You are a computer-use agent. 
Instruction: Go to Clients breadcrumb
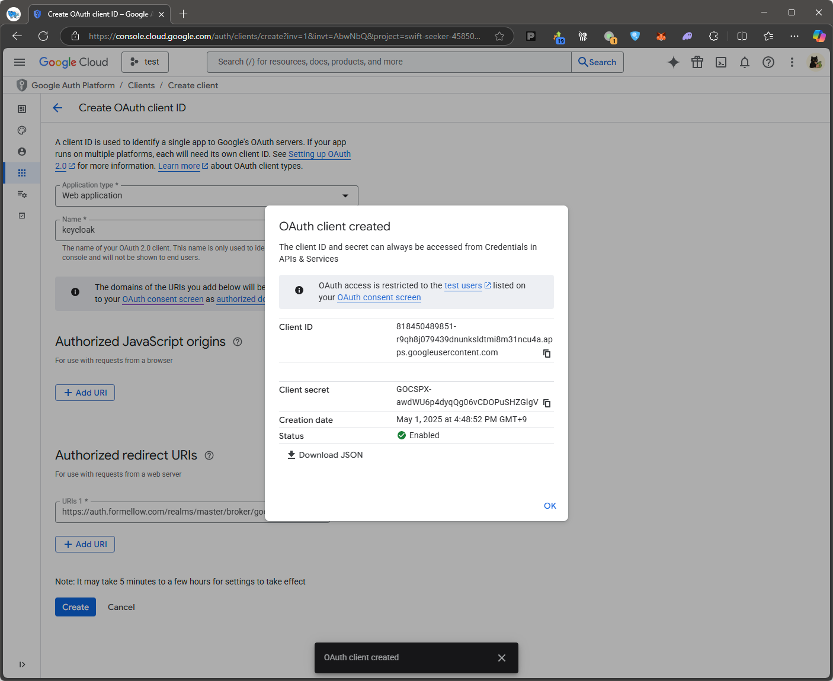(x=141, y=85)
